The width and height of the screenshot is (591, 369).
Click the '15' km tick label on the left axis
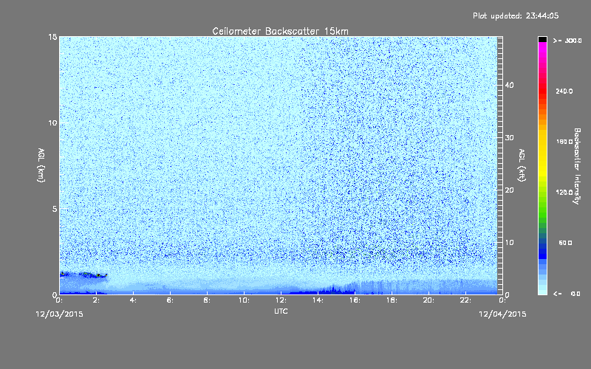click(52, 37)
